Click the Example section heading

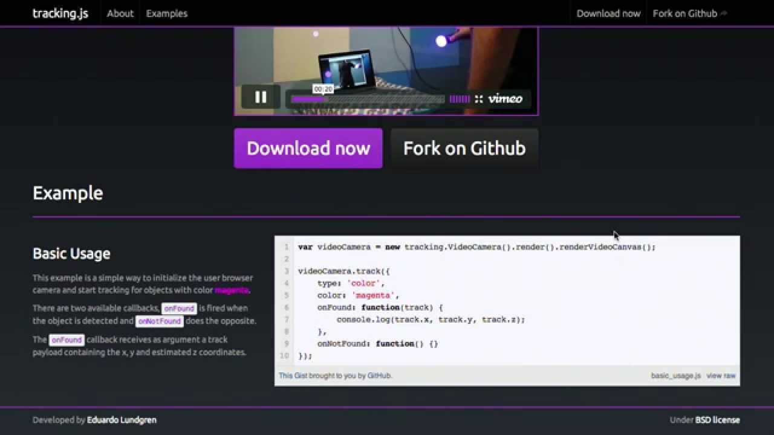[x=68, y=193]
